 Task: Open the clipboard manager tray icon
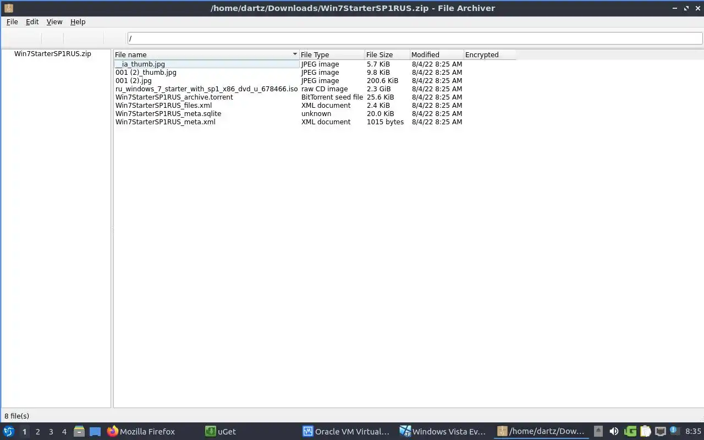[x=645, y=432]
